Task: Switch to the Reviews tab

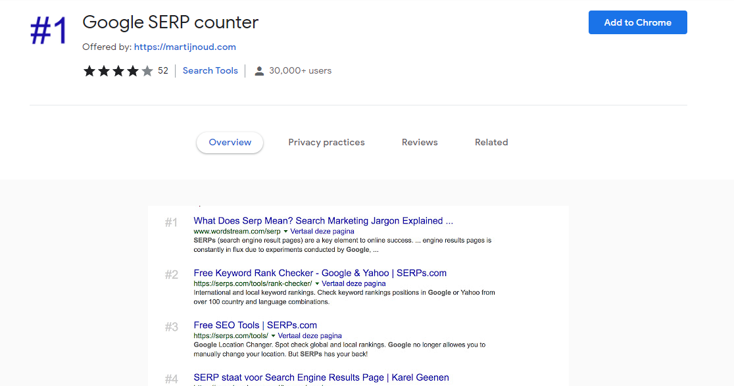Action: pos(420,142)
